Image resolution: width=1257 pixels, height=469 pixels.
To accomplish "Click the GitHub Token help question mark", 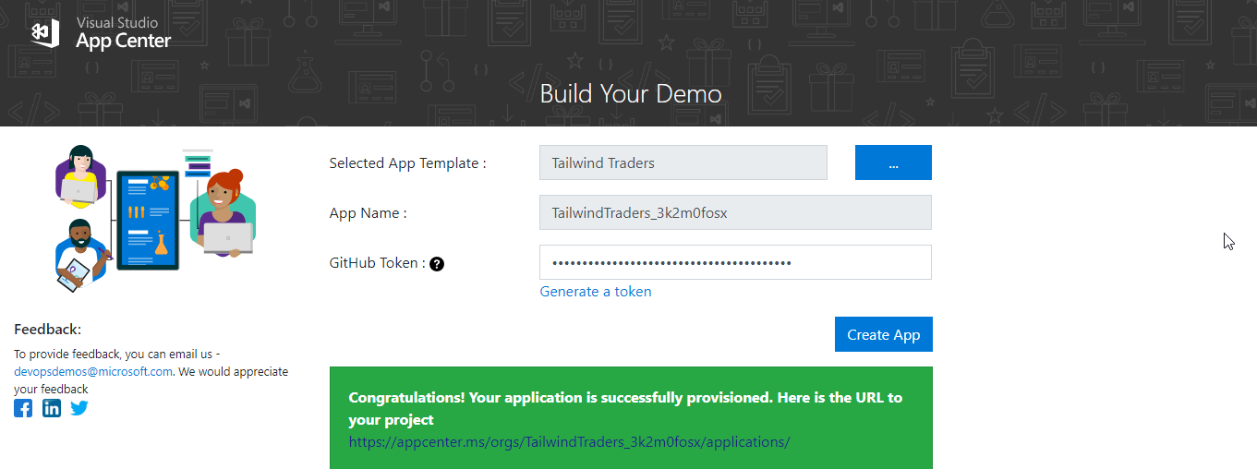I will (x=437, y=264).
